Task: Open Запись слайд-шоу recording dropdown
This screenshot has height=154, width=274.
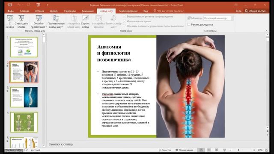Action: tap(113, 22)
